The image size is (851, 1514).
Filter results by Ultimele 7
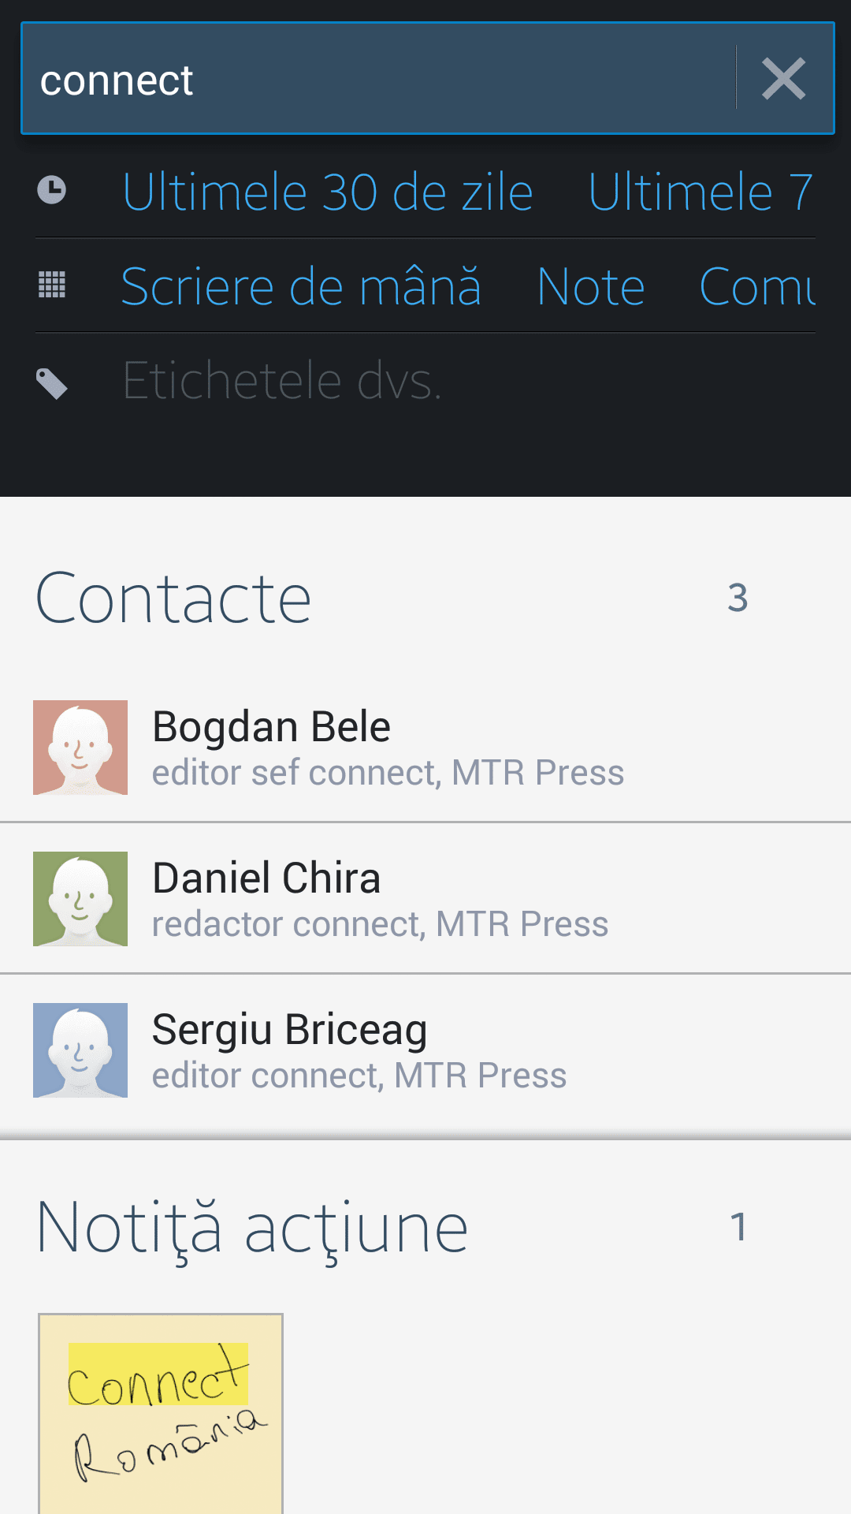[x=700, y=192]
